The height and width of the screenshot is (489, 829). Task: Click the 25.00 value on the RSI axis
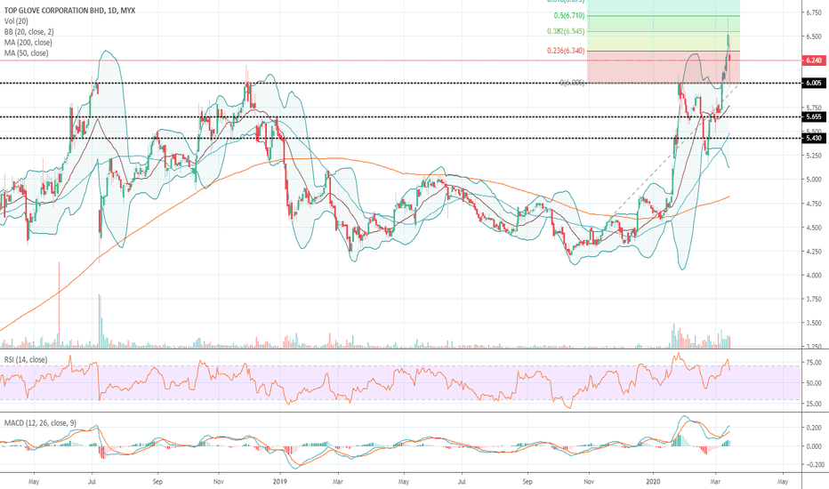[x=814, y=404]
